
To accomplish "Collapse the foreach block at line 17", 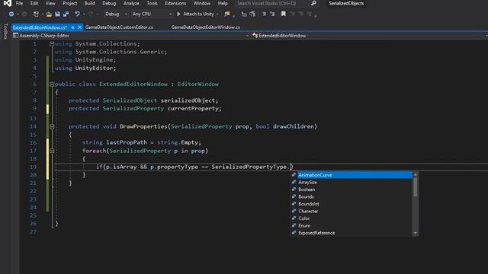I will pyautogui.click(x=52, y=151).
